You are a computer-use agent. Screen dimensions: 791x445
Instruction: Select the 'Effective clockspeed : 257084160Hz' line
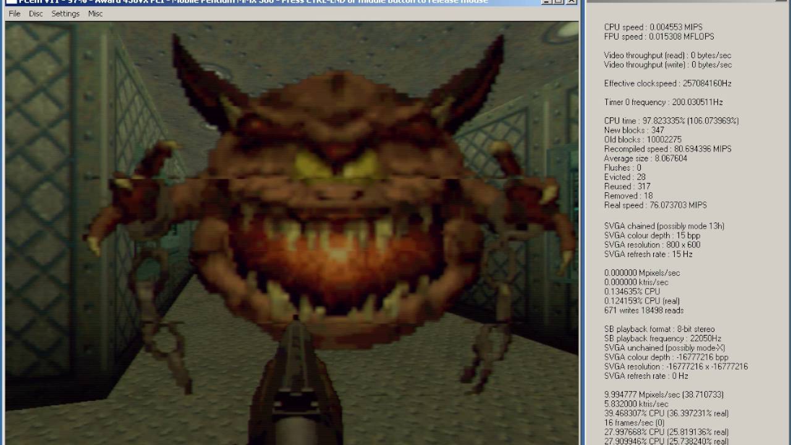(x=668, y=83)
